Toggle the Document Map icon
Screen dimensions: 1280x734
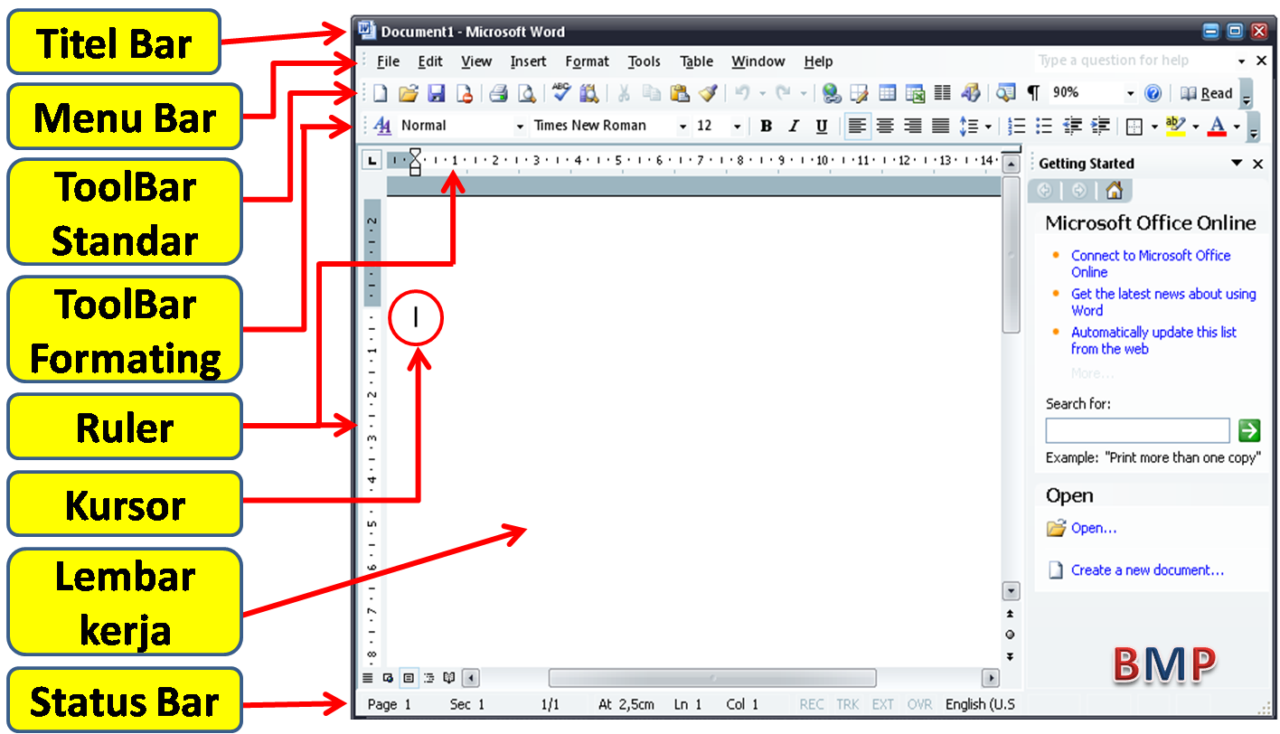click(1005, 93)
